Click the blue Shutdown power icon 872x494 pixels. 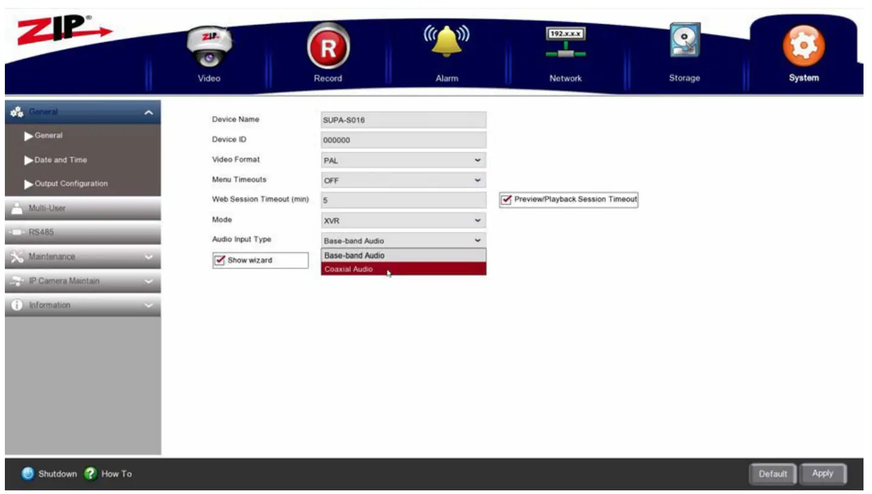(28, 474)
